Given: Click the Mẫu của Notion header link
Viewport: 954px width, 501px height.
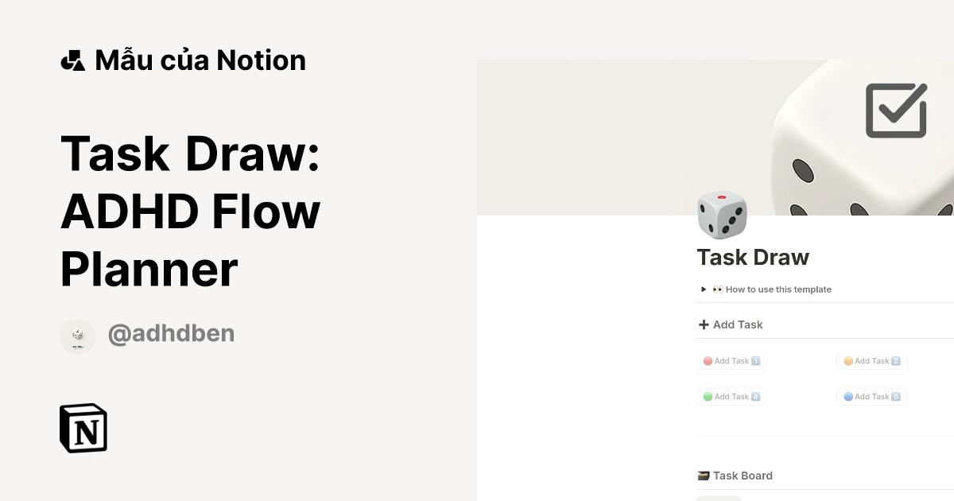Looking at the screenshot, I should pos(200,59).
